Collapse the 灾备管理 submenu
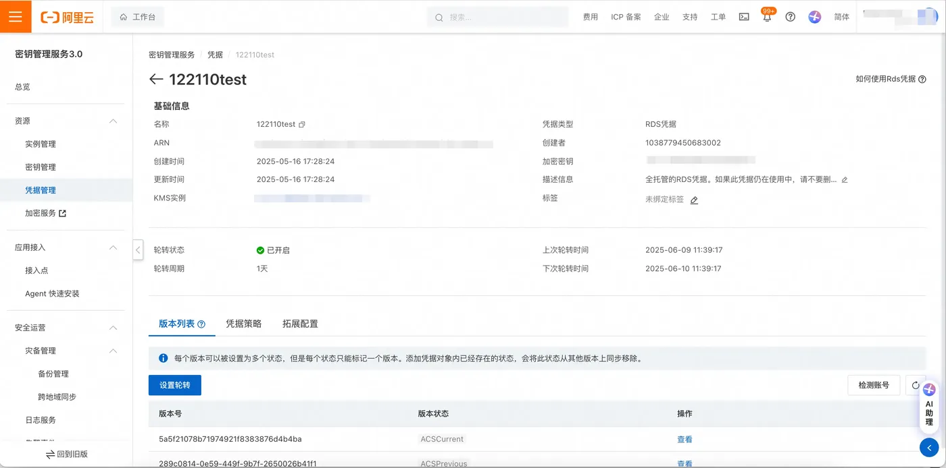 click(x=113, y=351)
